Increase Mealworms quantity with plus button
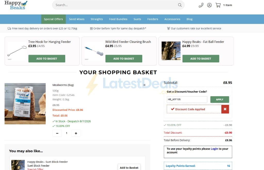Image resolution: width=264 pixels, height=170 pixels. point(76,133)
